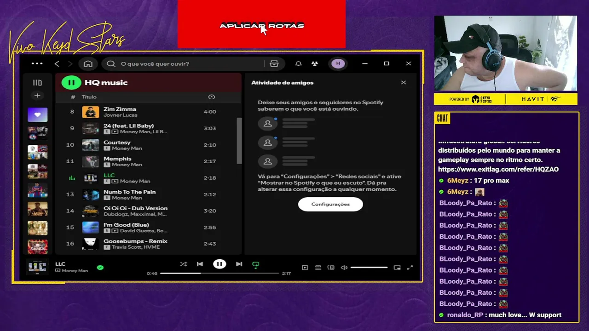The height and width of the screenshot is (331, 589).
Task: Pause playback using the white button
Action: coord(219,264)
